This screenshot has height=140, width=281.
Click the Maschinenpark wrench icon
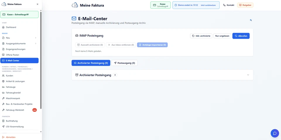3,98
